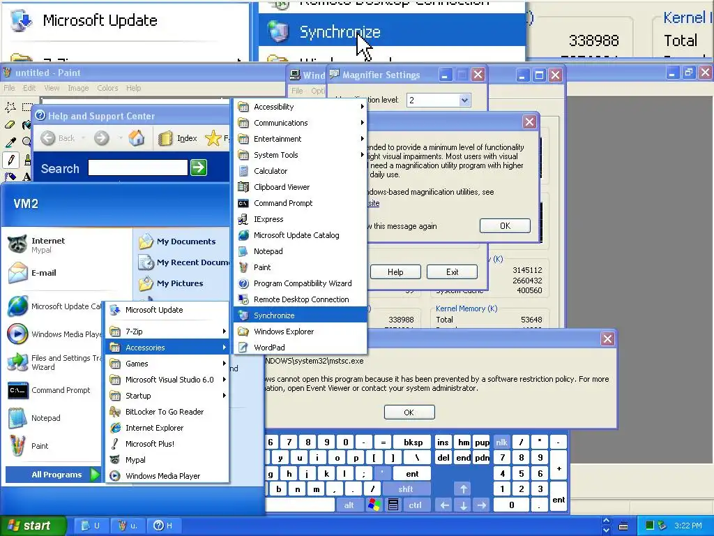Open Files and Settings Transfer Wizard
Screen dimensions: 714x536
(x=54, y=362)
